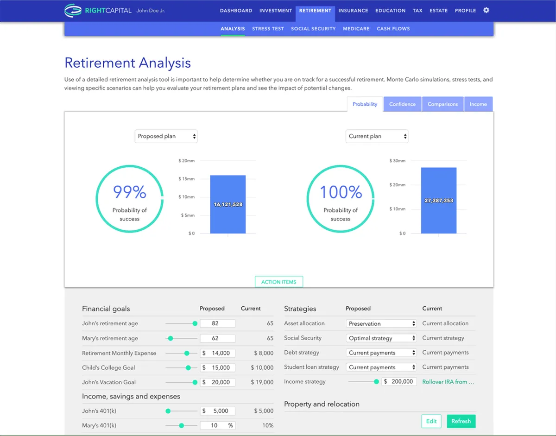Edit the $15,000 college goal field
Viewport: 556px width, 436px height.
(218, 367)
